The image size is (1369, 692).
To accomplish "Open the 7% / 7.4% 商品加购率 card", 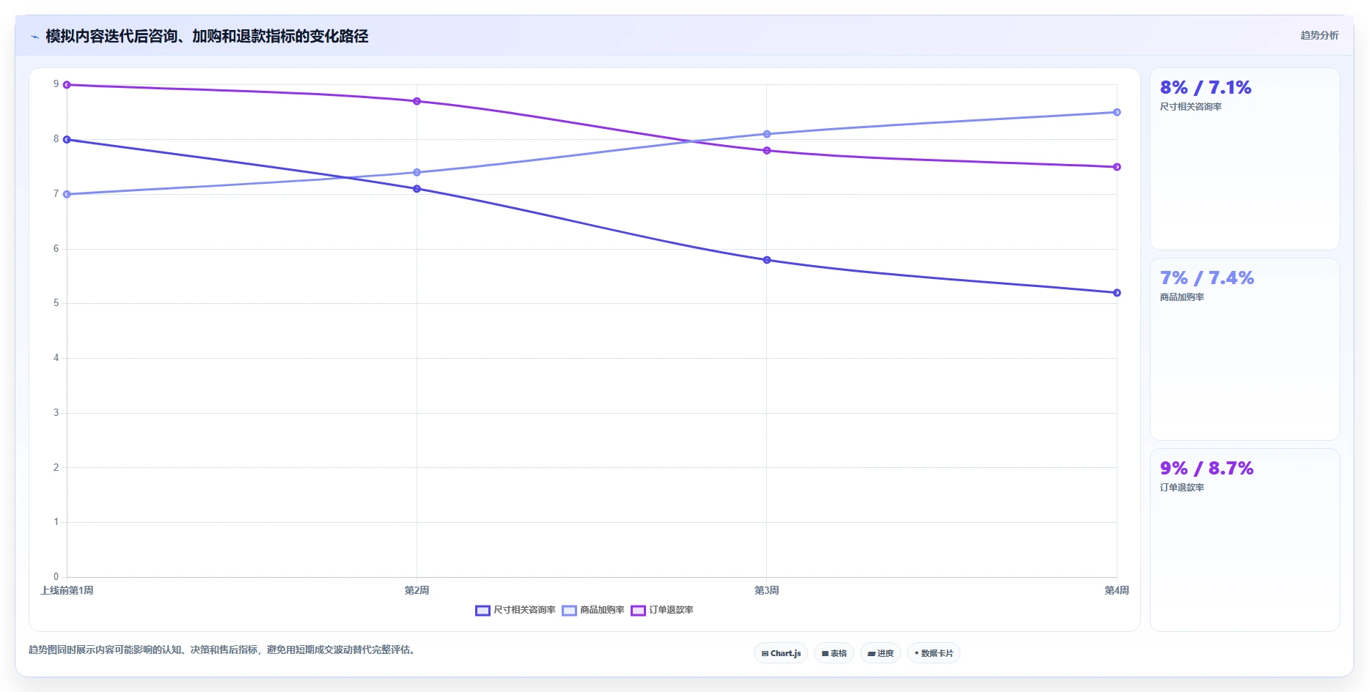I will pos(1244,349).
